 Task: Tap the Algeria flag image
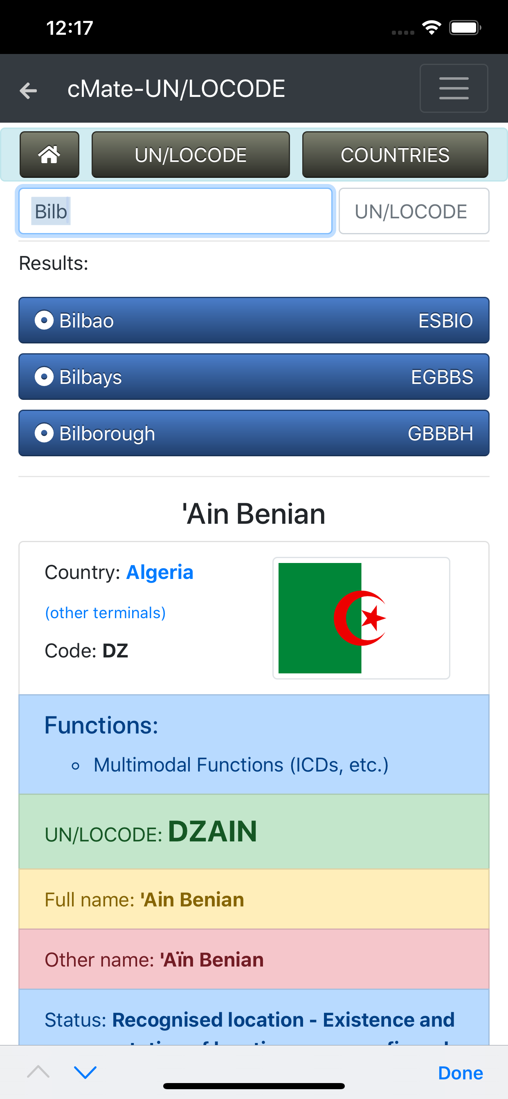pos(361,618)
